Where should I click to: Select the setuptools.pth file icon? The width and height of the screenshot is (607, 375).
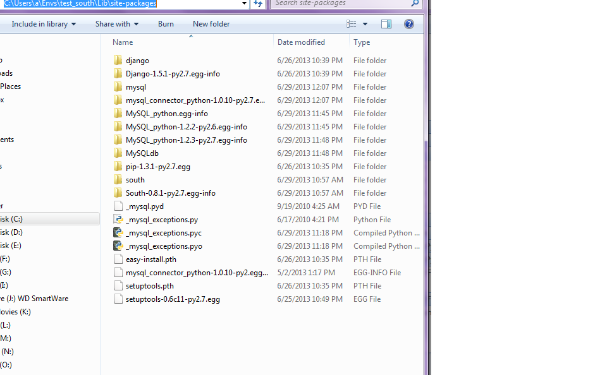pos(118,286)
